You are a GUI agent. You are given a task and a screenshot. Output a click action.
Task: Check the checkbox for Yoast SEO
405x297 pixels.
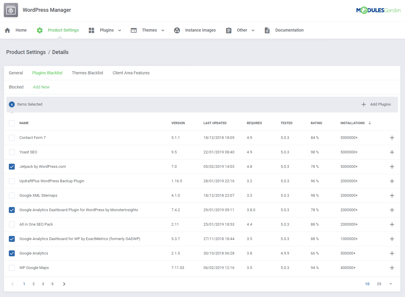pos(11,152)
